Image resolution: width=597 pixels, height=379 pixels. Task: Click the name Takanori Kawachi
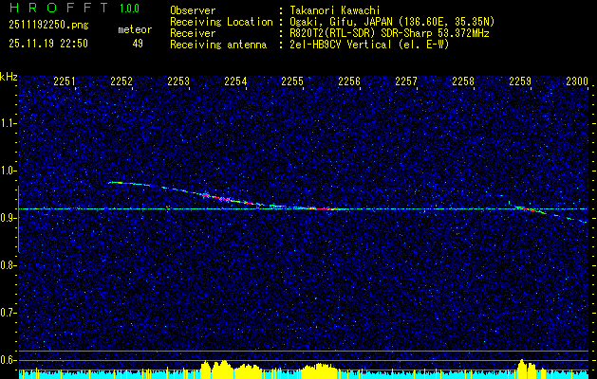pyautogui.click(x=335, y=10)
